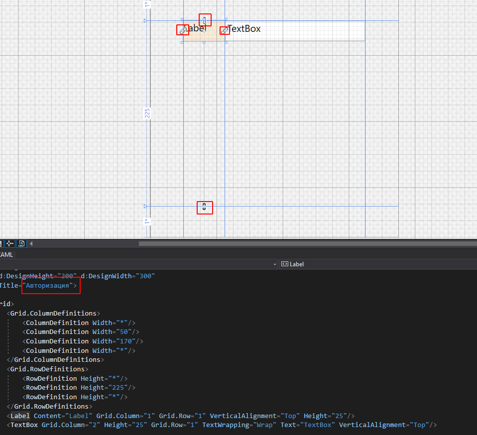Click the lower grid row marker triangle
The height and width of the screenshot is (435, 477).
coord(145,206)
